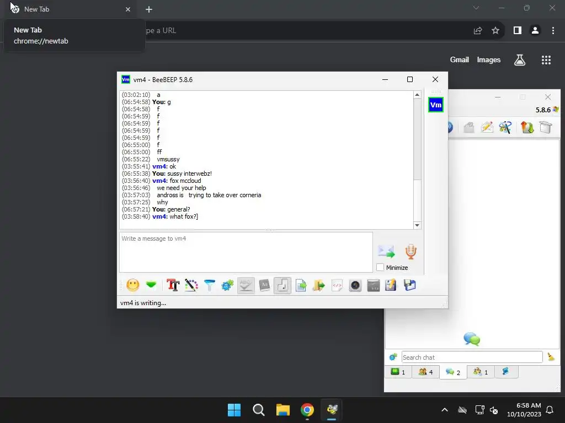
Task: Expand Chrome tab search chevron
Action: [476, 8]
